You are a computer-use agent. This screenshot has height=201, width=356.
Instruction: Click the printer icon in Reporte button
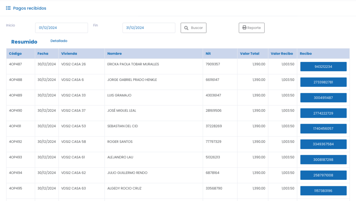[244, 28]
